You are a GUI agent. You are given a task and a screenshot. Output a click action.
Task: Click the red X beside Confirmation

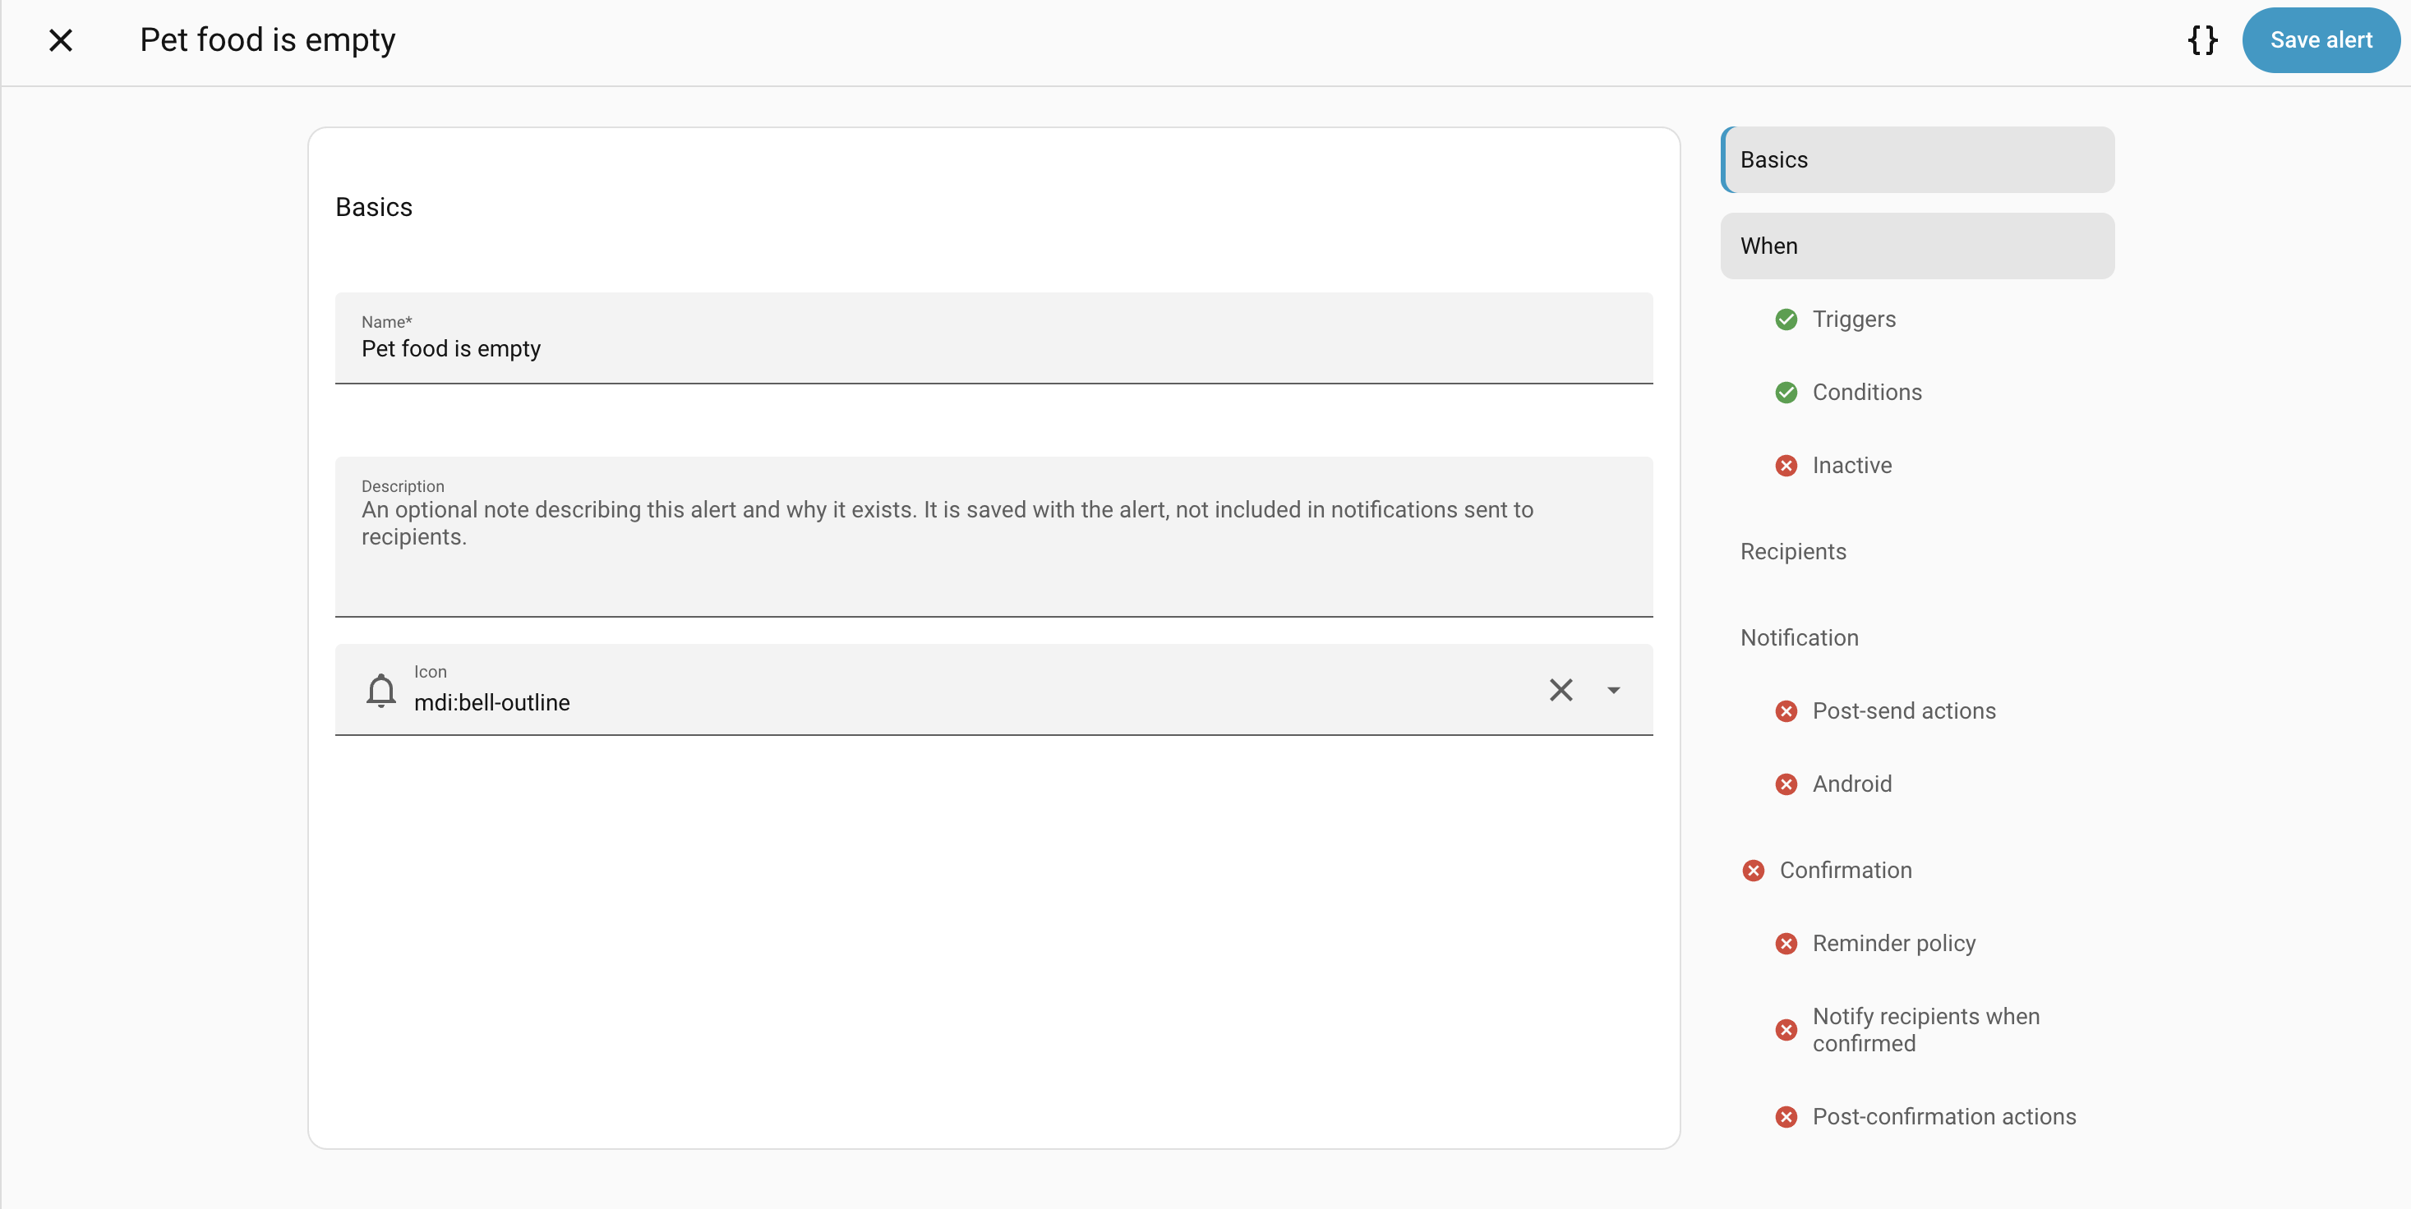(x=1753, y=871)
